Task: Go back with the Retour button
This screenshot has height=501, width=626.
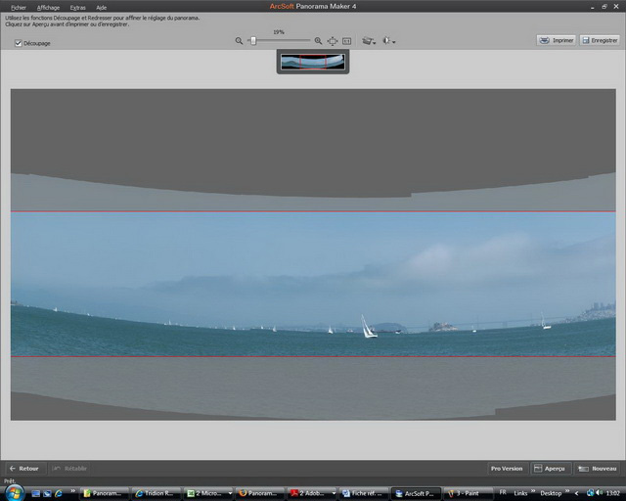Action: (x=24, y=469)
